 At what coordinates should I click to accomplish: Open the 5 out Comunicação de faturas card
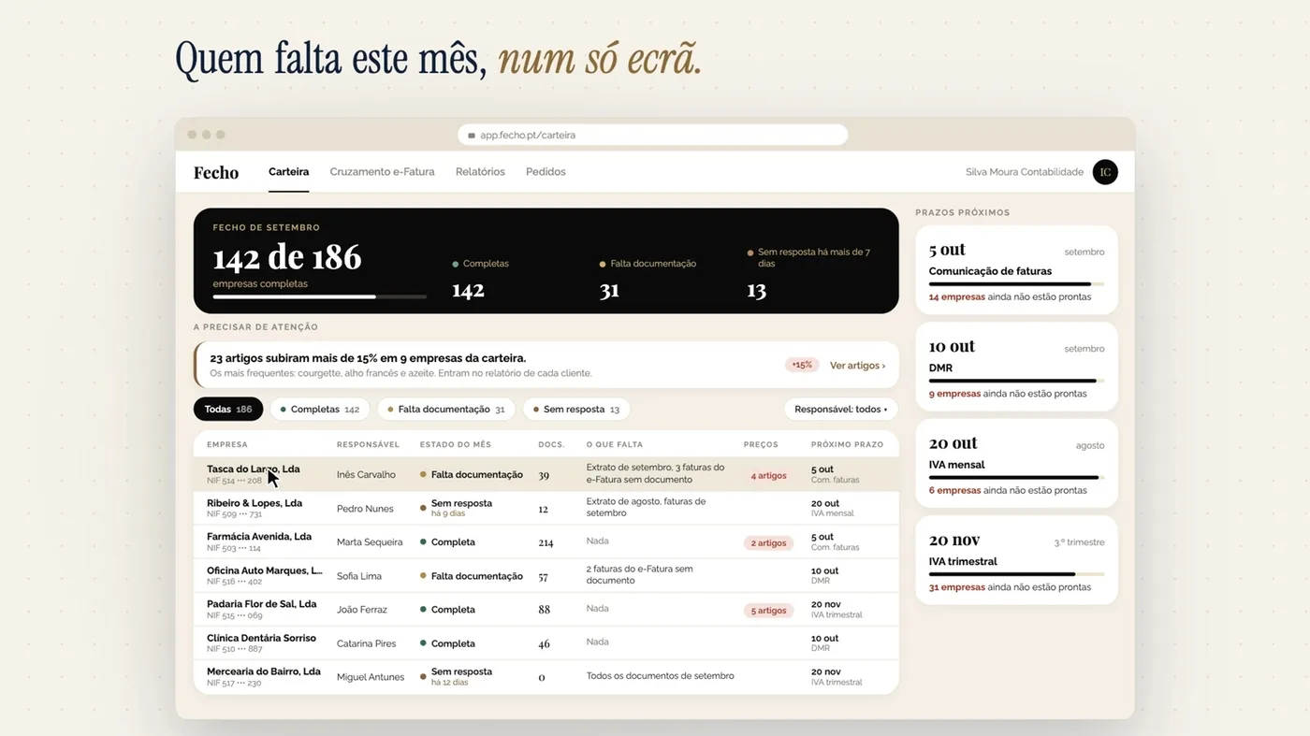coord(1016,269)
